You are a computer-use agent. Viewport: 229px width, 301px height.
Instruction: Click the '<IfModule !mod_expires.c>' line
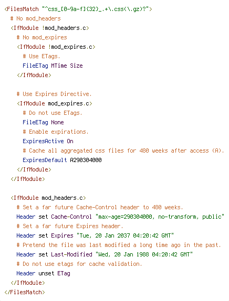(x=56, y=47)
